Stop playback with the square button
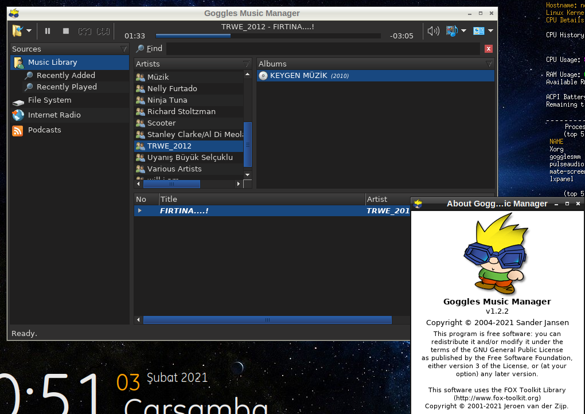This screenshot has width=585, height=414. [66, 31]
